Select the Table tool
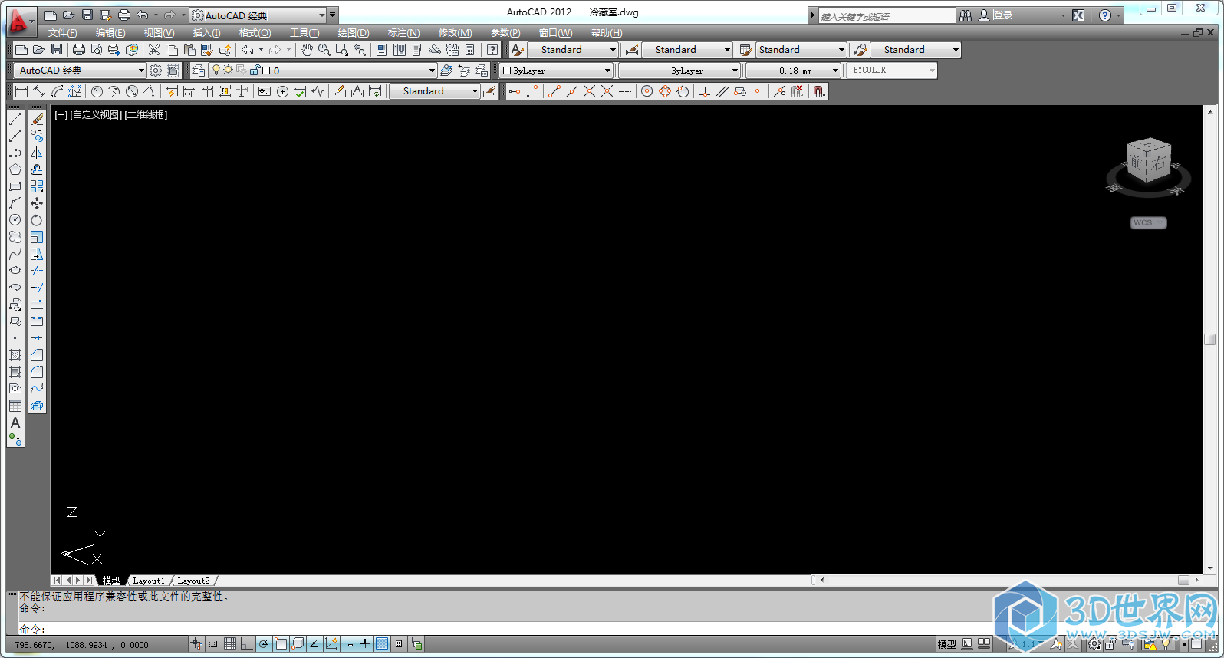The image size is (1224, 658). [x=15, y=406]
